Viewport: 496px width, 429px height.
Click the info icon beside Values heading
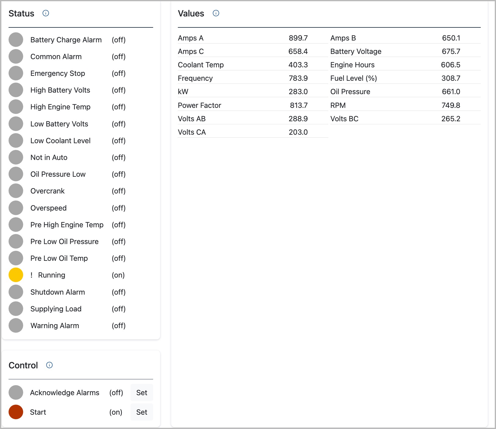coord(216,13)
